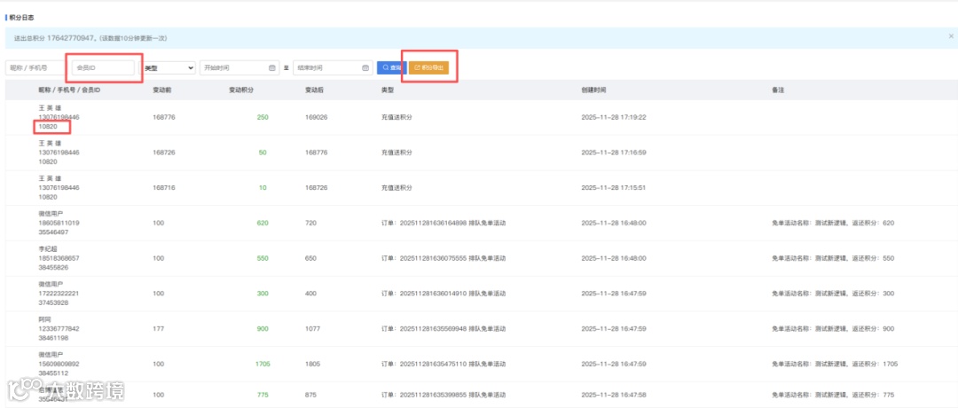Click remark ending 返还积分: 900
This screenshot has height=408, width=958.
pyautogui.click(x=833, y=328)
